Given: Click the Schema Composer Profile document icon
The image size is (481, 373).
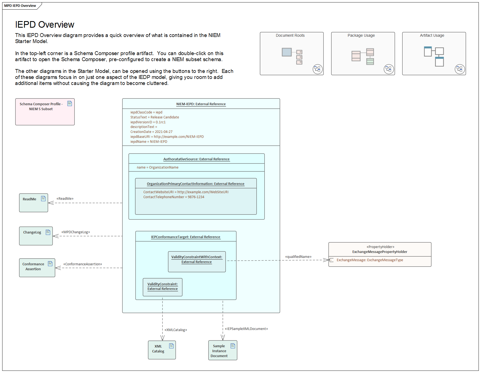Looking at the screenshot, I should (x=70, y=103).
